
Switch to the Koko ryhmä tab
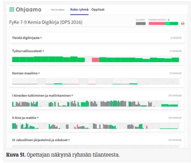click(x=79, y=10)
